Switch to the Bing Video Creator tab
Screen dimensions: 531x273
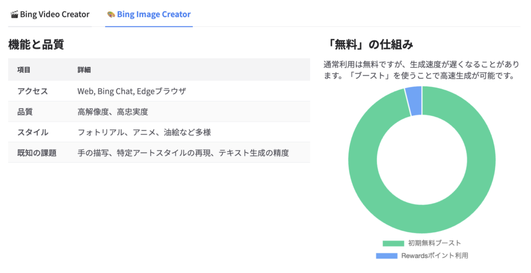click(50, 15)
